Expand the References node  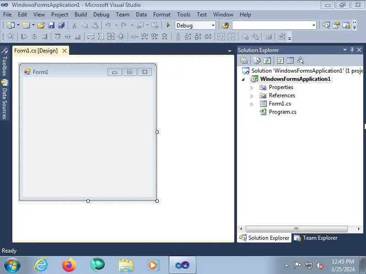(x=252, y=96)
